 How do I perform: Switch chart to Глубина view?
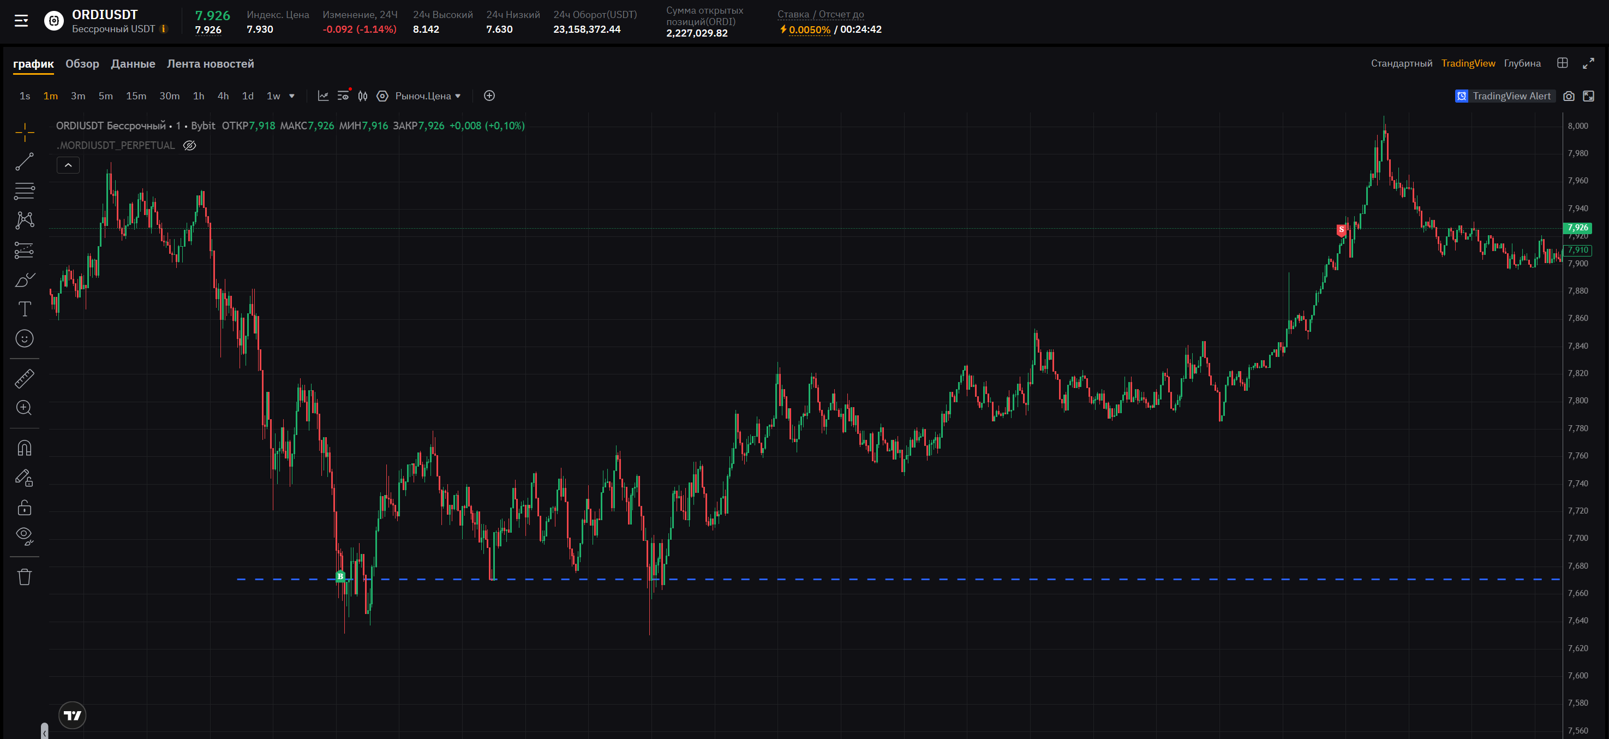1522,64
